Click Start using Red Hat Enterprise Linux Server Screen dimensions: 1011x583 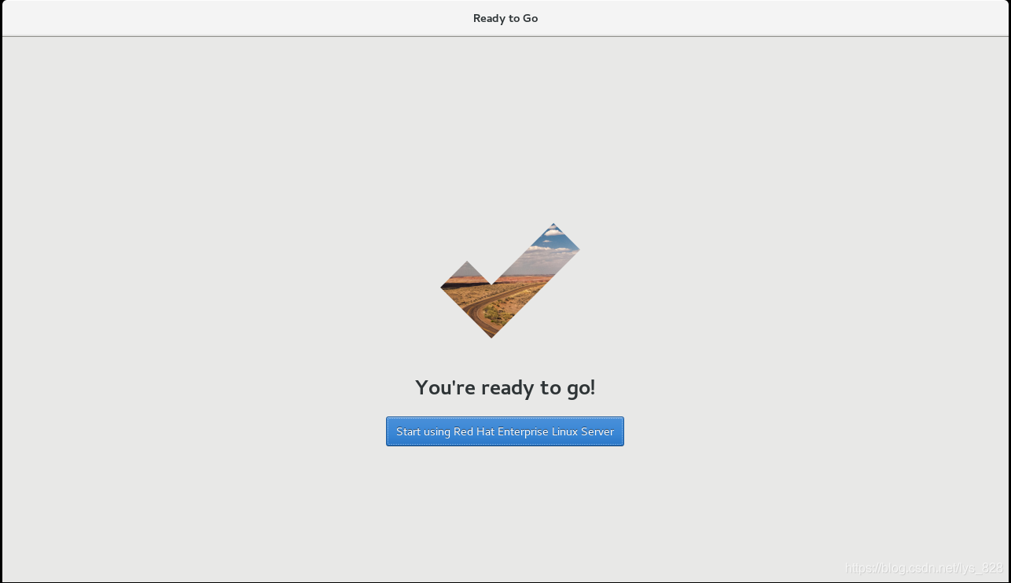tap(505, 431)
